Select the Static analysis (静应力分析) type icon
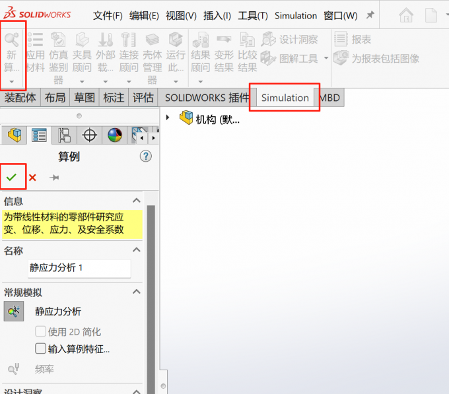Screen dimensions: 449x394 (14, 311)
